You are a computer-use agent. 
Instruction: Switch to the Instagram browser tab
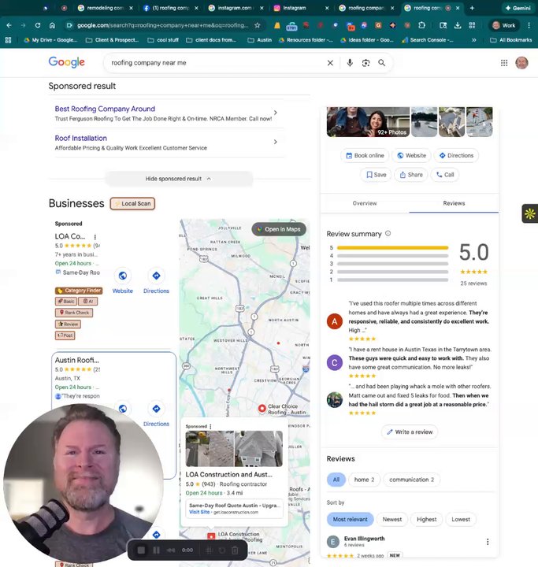tap(300, 8)
